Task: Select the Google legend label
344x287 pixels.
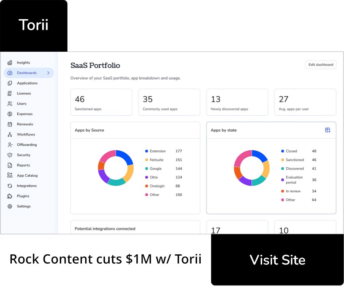Action: click(156, 169)
